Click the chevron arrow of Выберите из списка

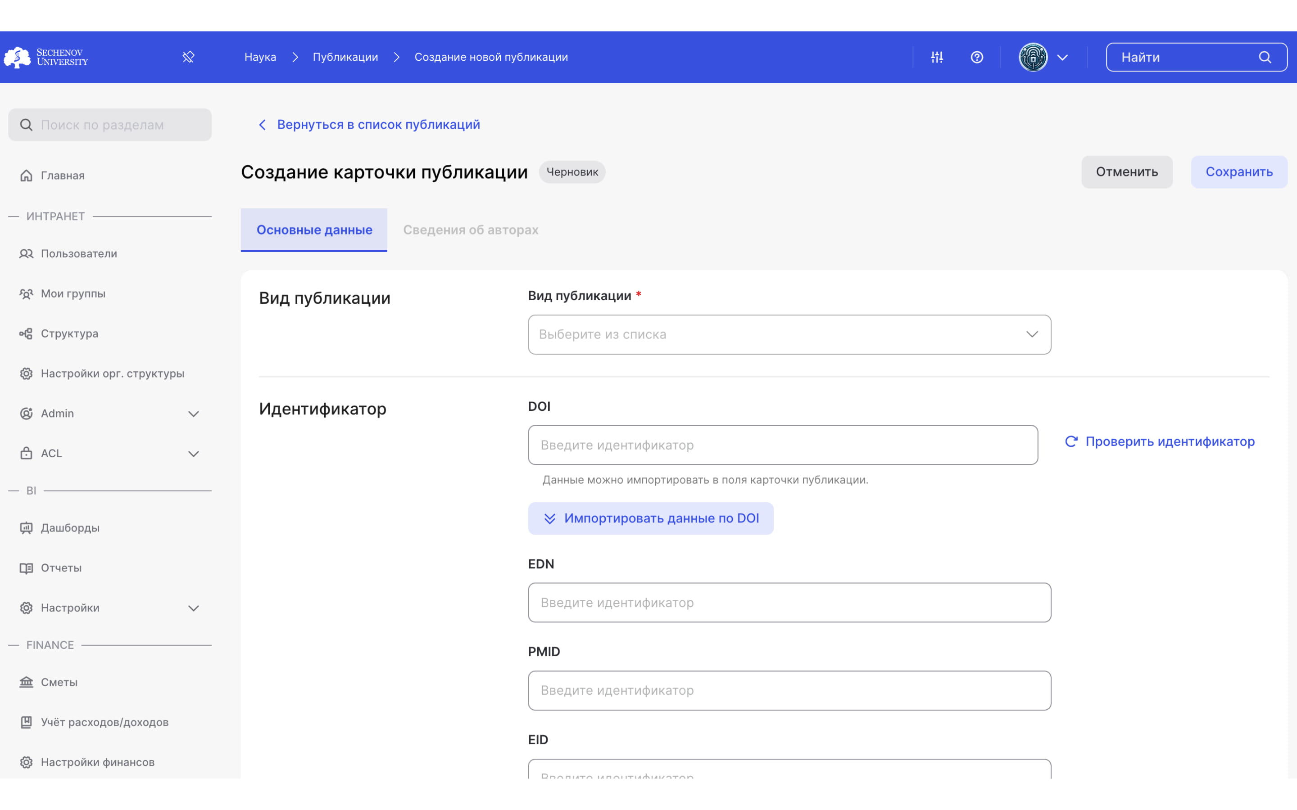(1032, 334)
